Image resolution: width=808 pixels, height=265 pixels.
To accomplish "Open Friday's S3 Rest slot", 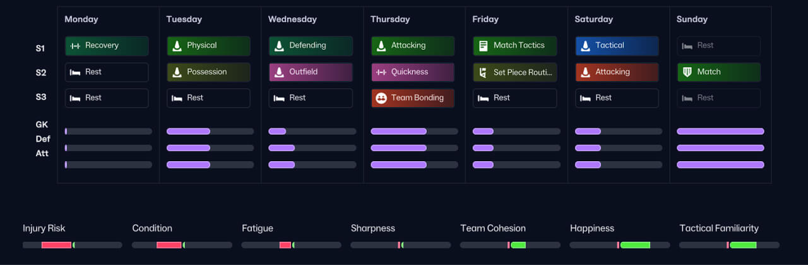I will [x=514, y=98].
